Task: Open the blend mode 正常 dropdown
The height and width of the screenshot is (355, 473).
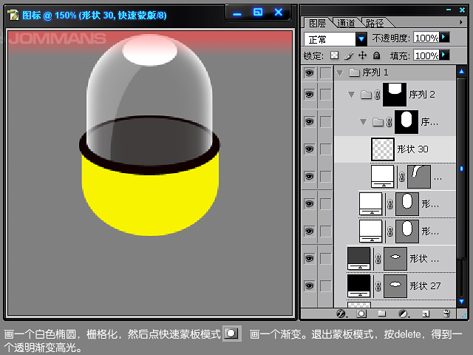Action: 361,38
